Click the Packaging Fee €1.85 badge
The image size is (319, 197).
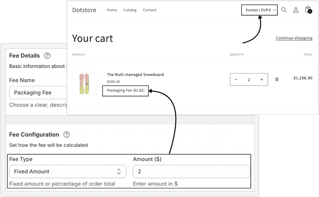coord(125,91)
